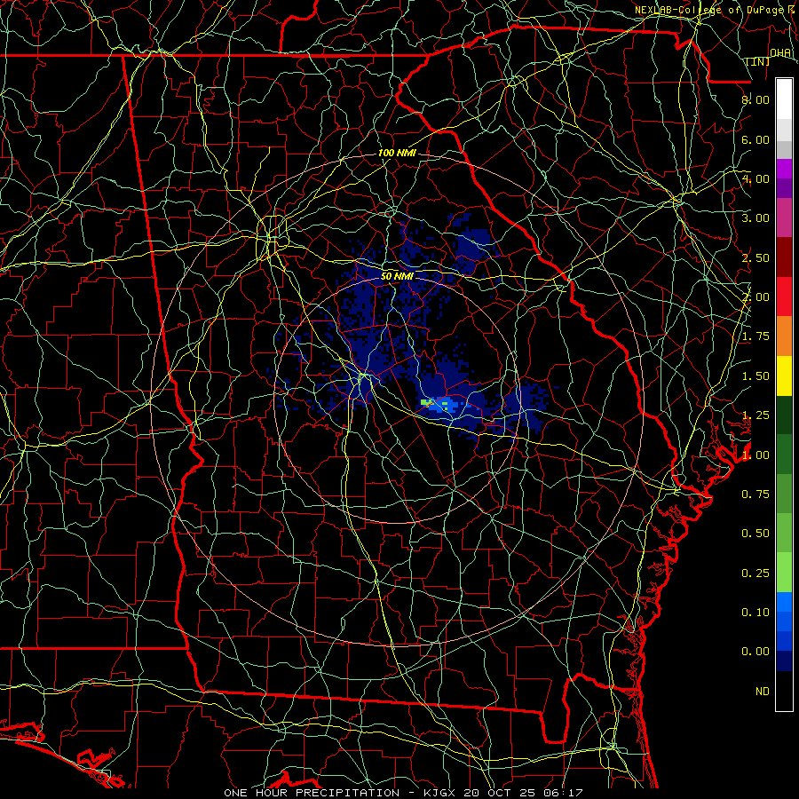Click the NEXLAB-College of DuPage title text
Screen dimensions: 799x799
709,10
